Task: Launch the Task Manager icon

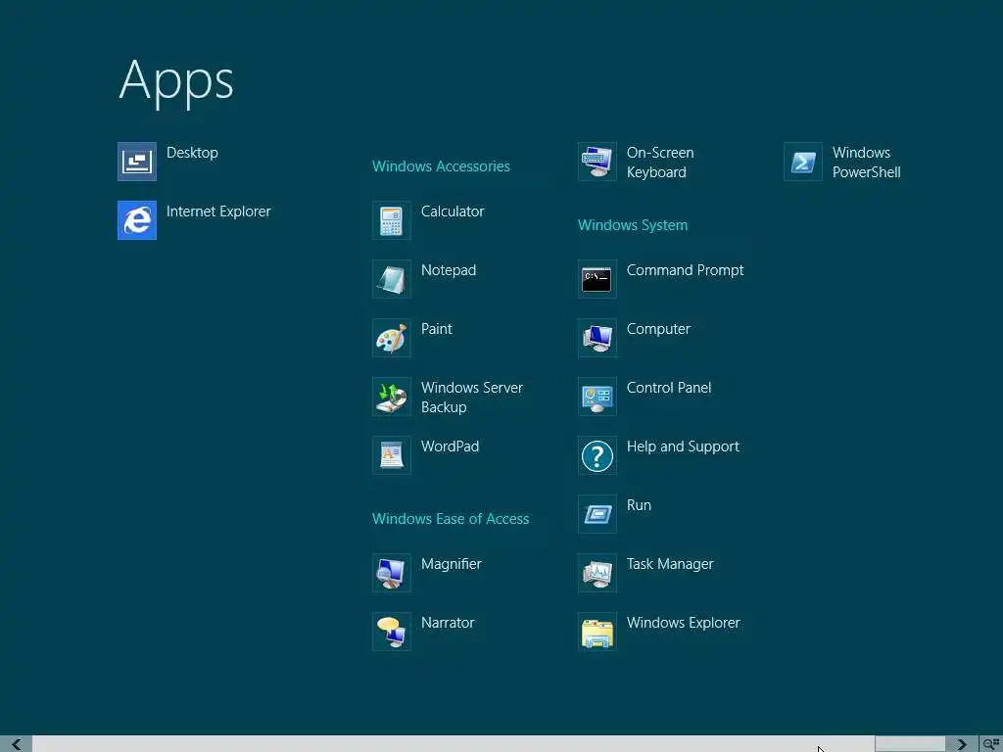Action: [597, 573]
